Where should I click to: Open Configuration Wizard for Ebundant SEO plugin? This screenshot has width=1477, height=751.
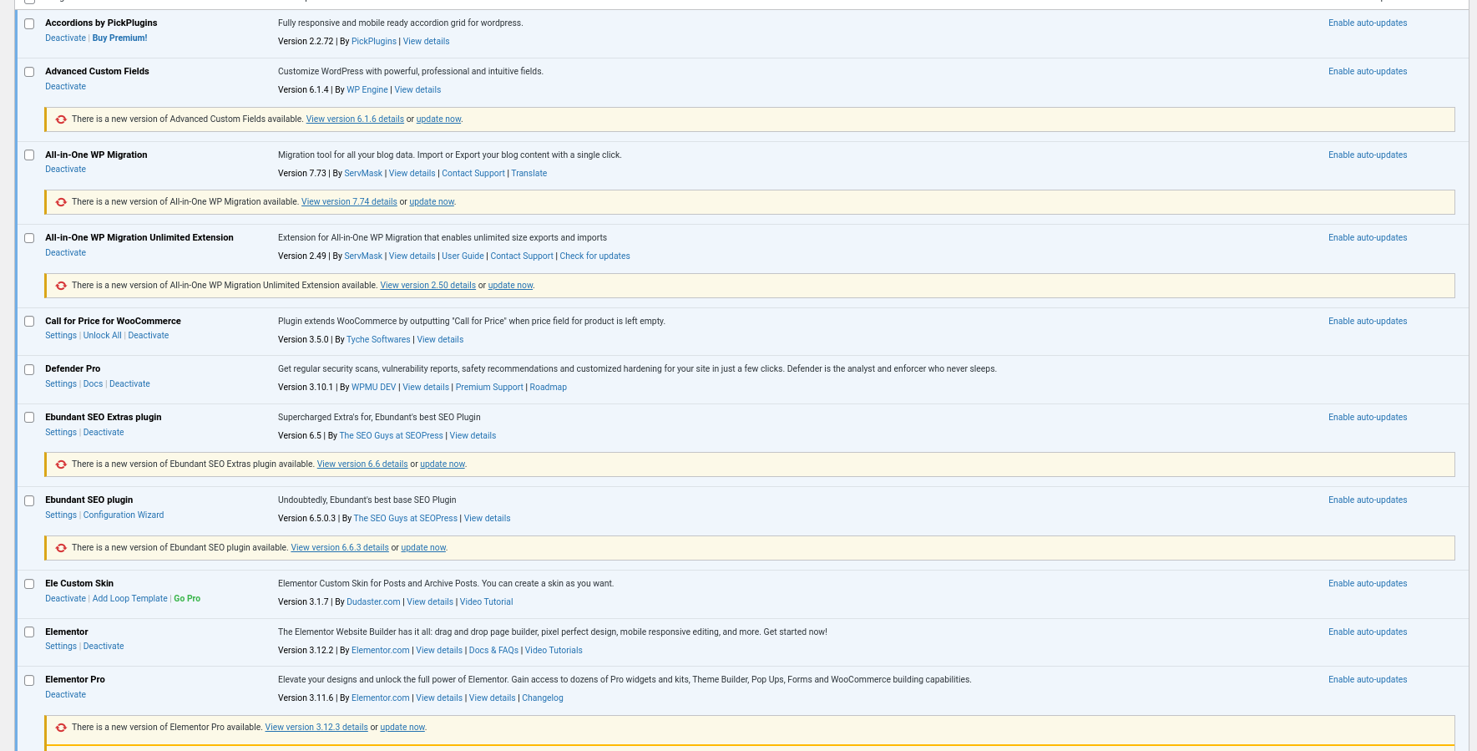(124, 515)
